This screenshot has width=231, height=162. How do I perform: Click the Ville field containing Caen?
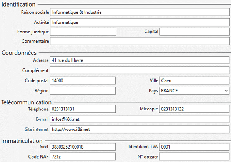click(x=194, y=80)
